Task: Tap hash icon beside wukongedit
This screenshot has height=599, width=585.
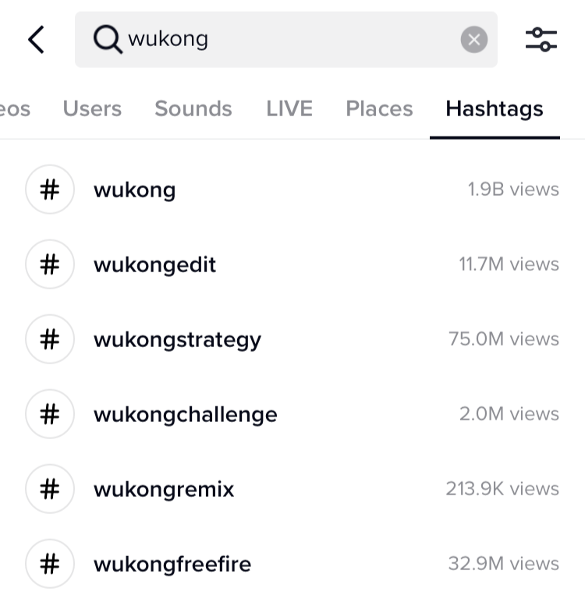Action: [x=50, y=264]
